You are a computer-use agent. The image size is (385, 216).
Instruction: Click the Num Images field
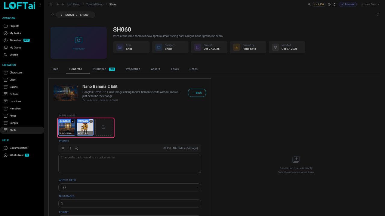click(130, 203)
